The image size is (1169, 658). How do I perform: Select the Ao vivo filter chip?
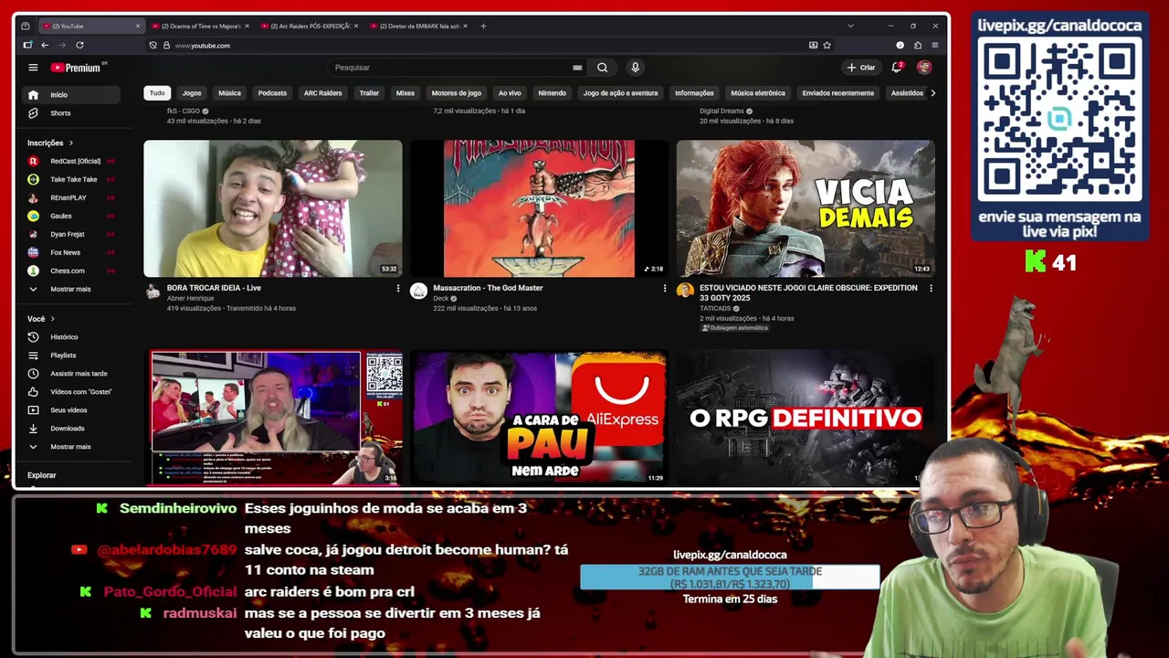(x=510, y=93)
